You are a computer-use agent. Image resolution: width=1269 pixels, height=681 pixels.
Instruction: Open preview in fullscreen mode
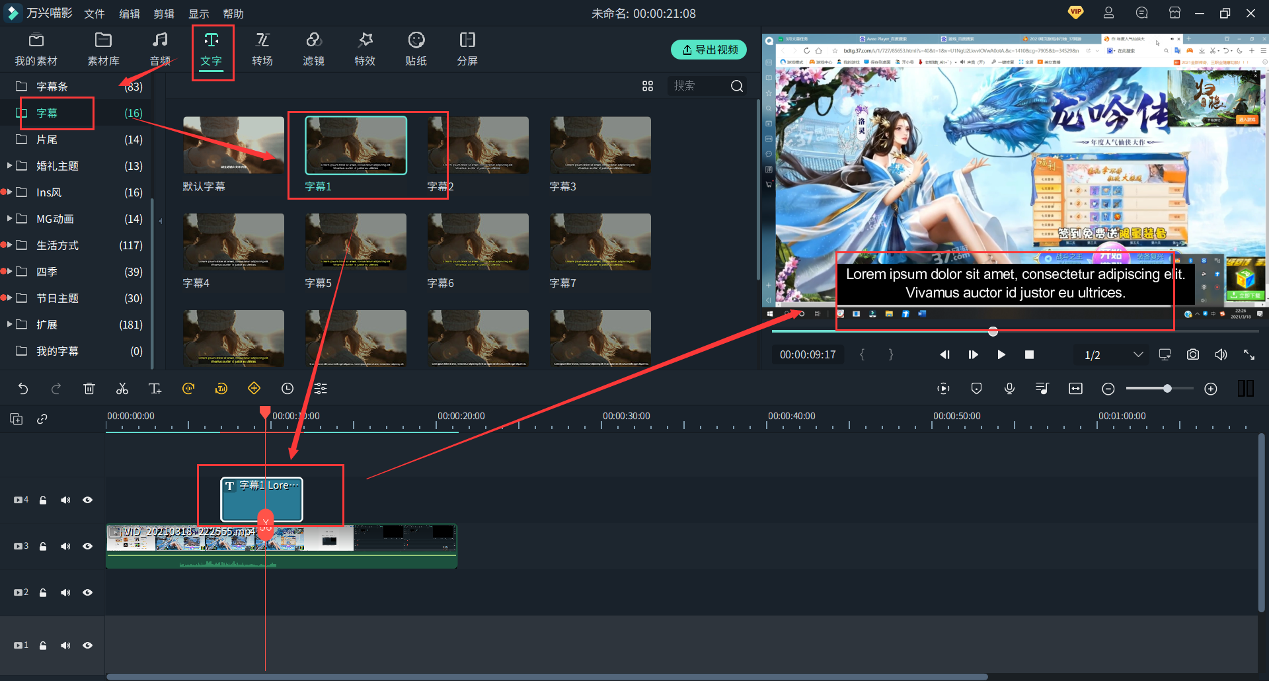1249,355
